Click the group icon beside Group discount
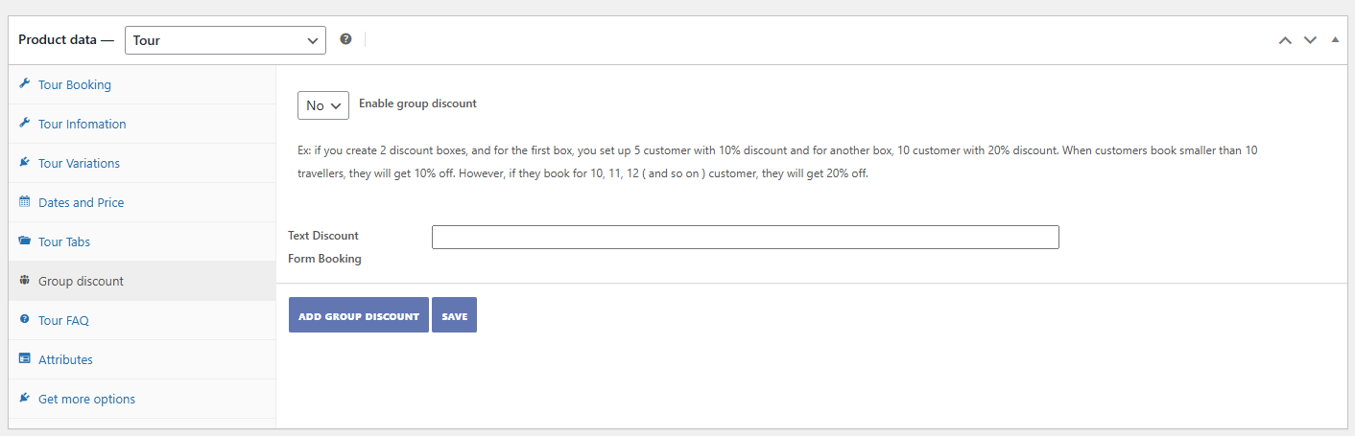This screenshot has width=1355, height=436. click(x=25, y=281)
